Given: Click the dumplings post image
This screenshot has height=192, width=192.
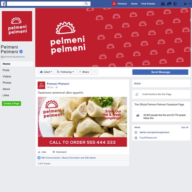Looking at the screenshot, I should coord(83,122).
